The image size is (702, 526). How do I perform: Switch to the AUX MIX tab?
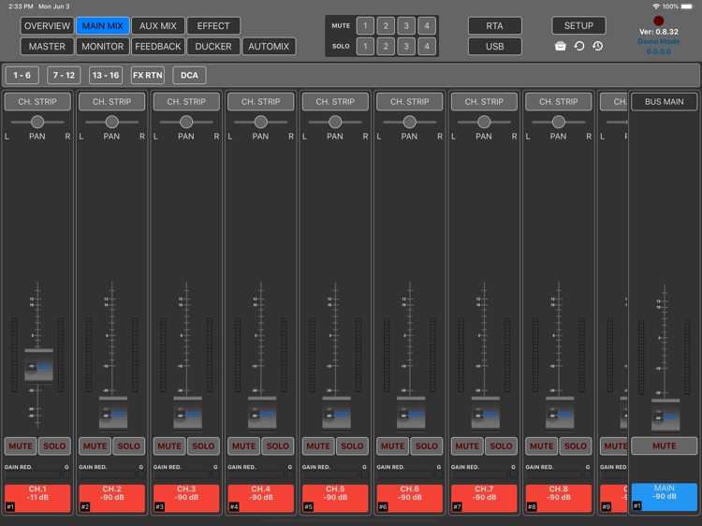coord(157,26)
